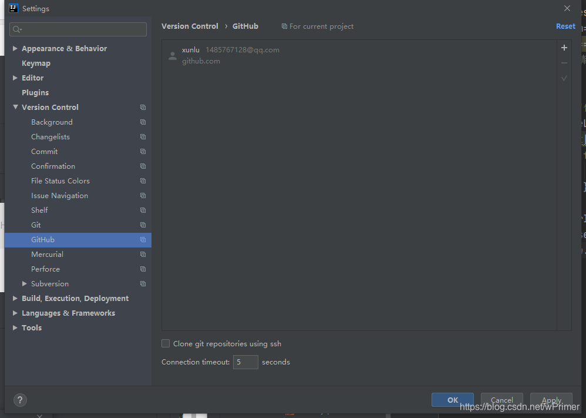Viewport: 586px width, 418px height.
Task: Click the Apply button
Action: click(x=551, y=400)
